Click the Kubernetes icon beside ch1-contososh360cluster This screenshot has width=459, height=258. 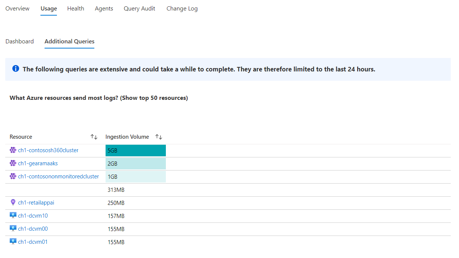coord(13,150)
